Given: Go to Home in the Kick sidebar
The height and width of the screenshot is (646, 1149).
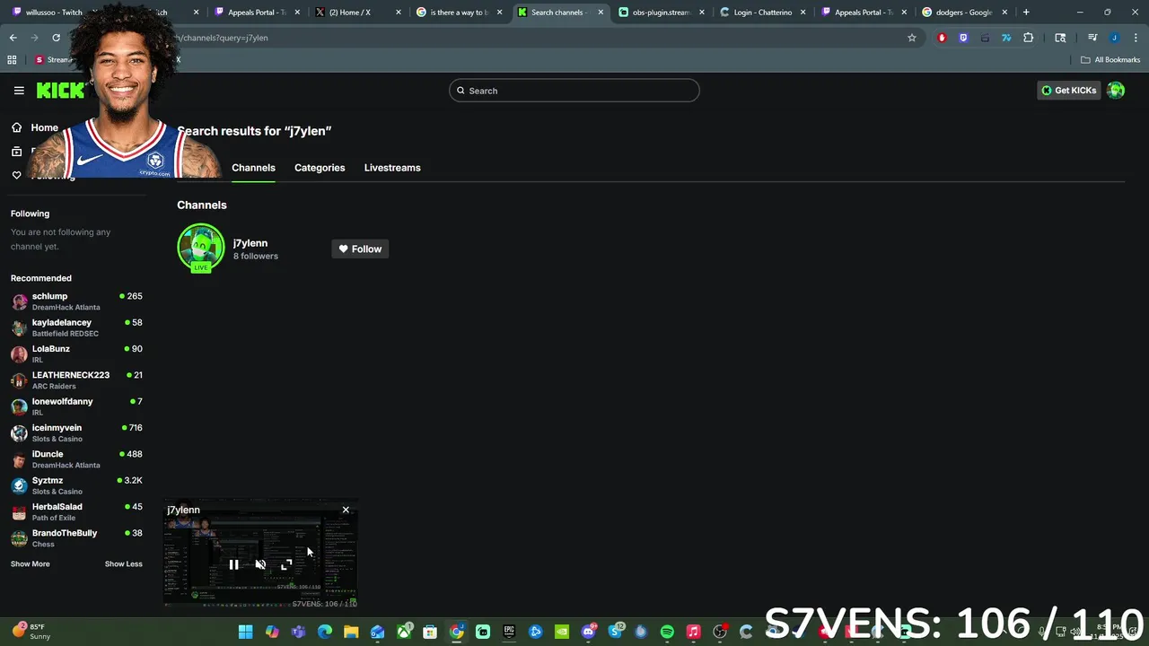Looking at the screenshot, I should pos(36,127).
